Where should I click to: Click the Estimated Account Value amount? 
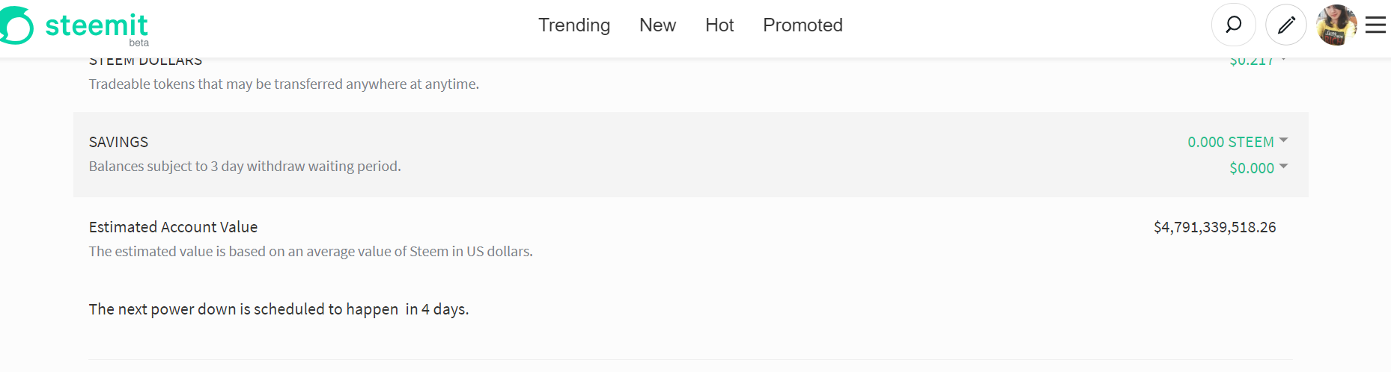click(1214, 227)
